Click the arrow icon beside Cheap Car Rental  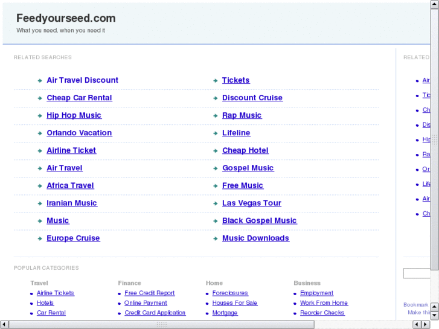pos(40,98)
